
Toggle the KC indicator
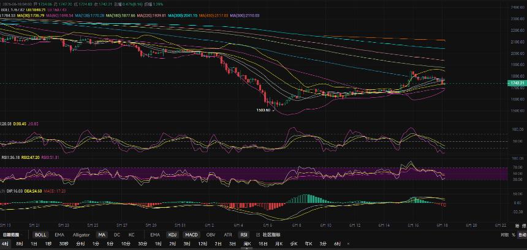131,235
